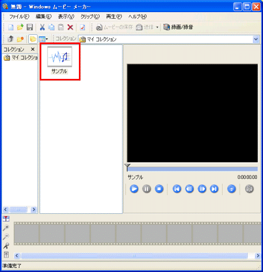Viewport: 263px width, 272px height.
Task: Step to previous frame
Action: [190, 189]
